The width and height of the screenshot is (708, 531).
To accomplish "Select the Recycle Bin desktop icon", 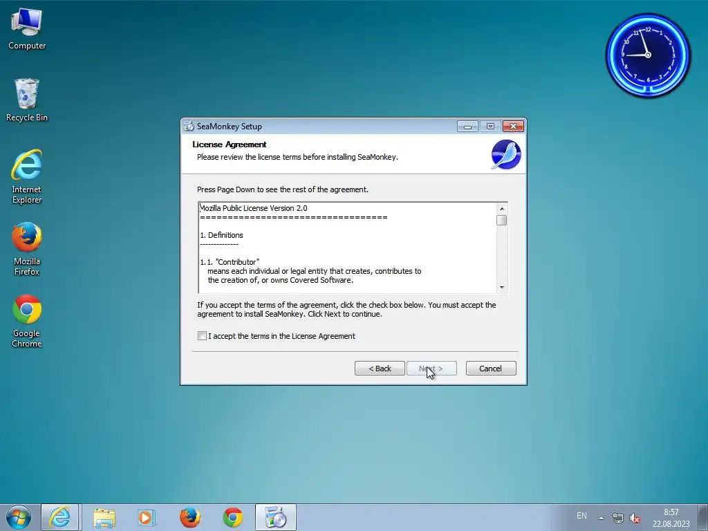I will [27, 100].
